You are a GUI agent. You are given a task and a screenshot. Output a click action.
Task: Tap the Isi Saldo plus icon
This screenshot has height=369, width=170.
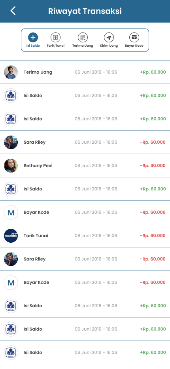pos(33,37)
